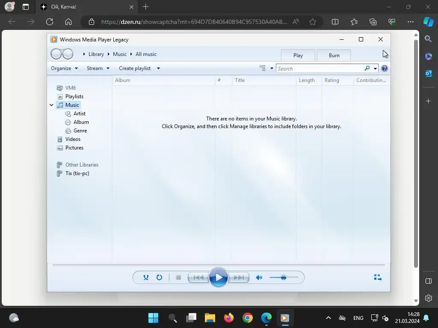The image size is (438, 328).
Task: Toggle repeat mode in the player controls
Action: click(x=159, y=277)
